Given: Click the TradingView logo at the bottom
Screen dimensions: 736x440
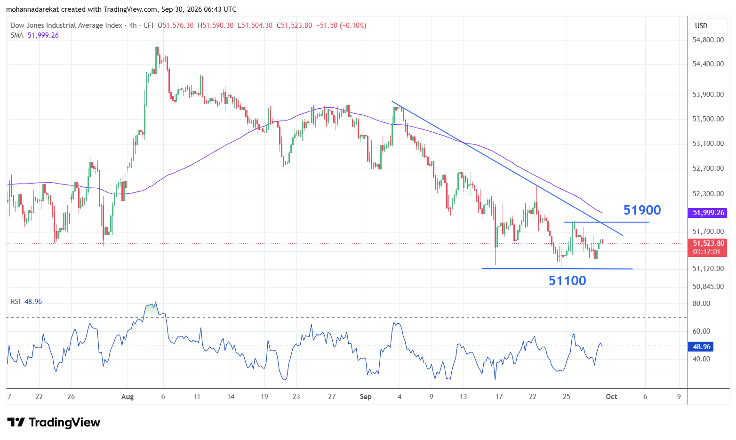Looking at the screenshot, I should [54, 422].
